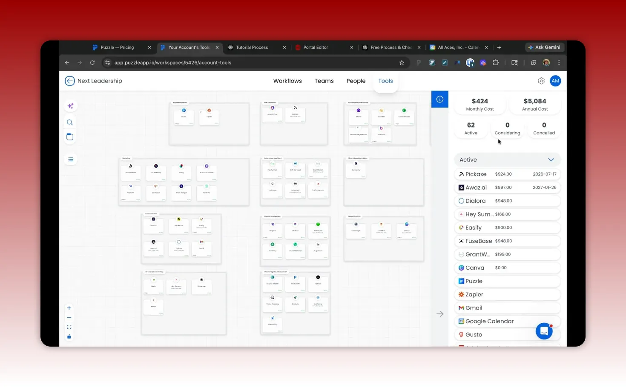Click the info icon on the right panel
Image resolution: width=626 pixels, height=387 pixels.
pos(439,99)
